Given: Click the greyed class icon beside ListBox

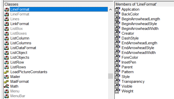Looking at the screenshot, I should (x=6, y=29).
